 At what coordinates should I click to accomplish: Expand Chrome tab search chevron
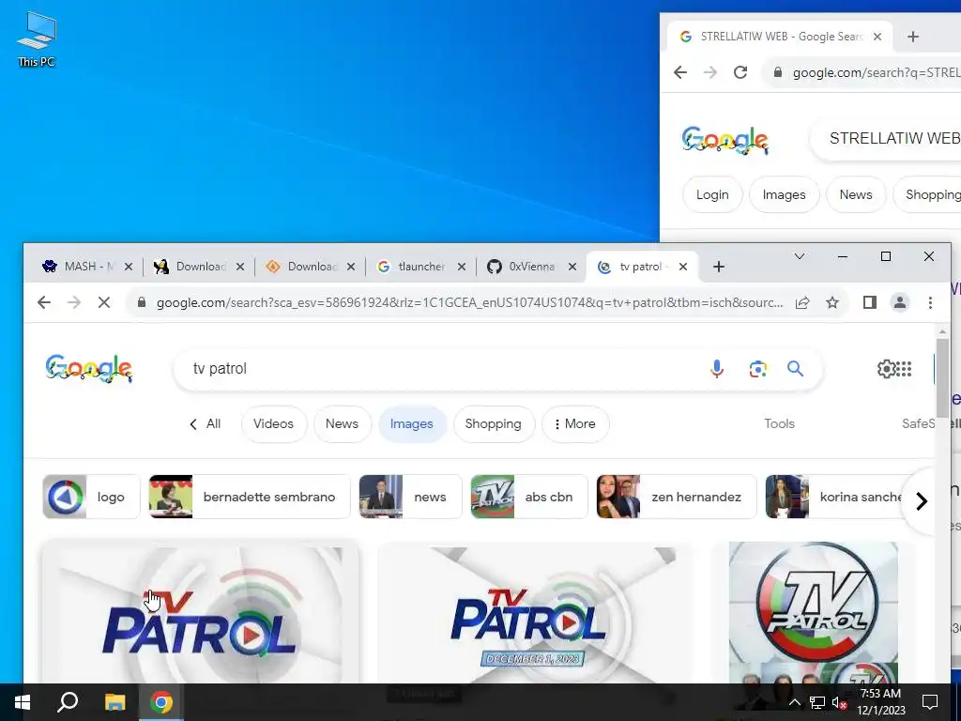[x=800, y=256]
